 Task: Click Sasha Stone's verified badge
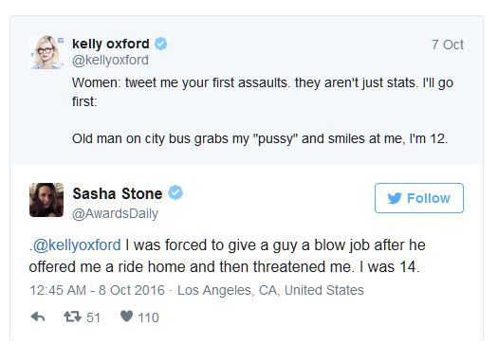click(x=175, y=192)
